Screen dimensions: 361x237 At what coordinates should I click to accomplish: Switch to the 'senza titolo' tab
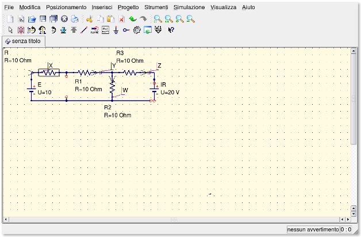coord(23,41)
